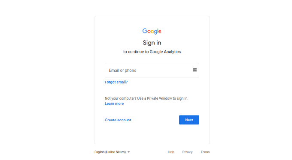
Task: Click the Email or phone placeholder text
Action: point(122,70)
